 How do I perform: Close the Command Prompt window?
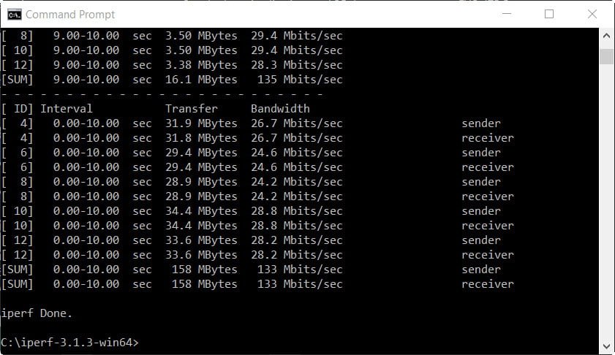(592, 14)
